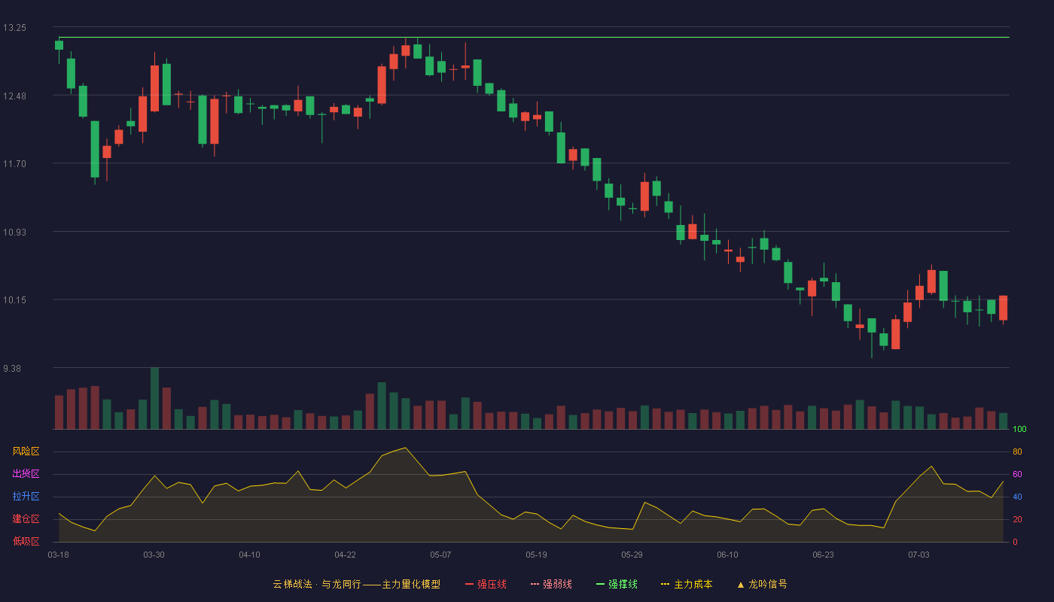Toggle the 主力成本 legend item

686,584
